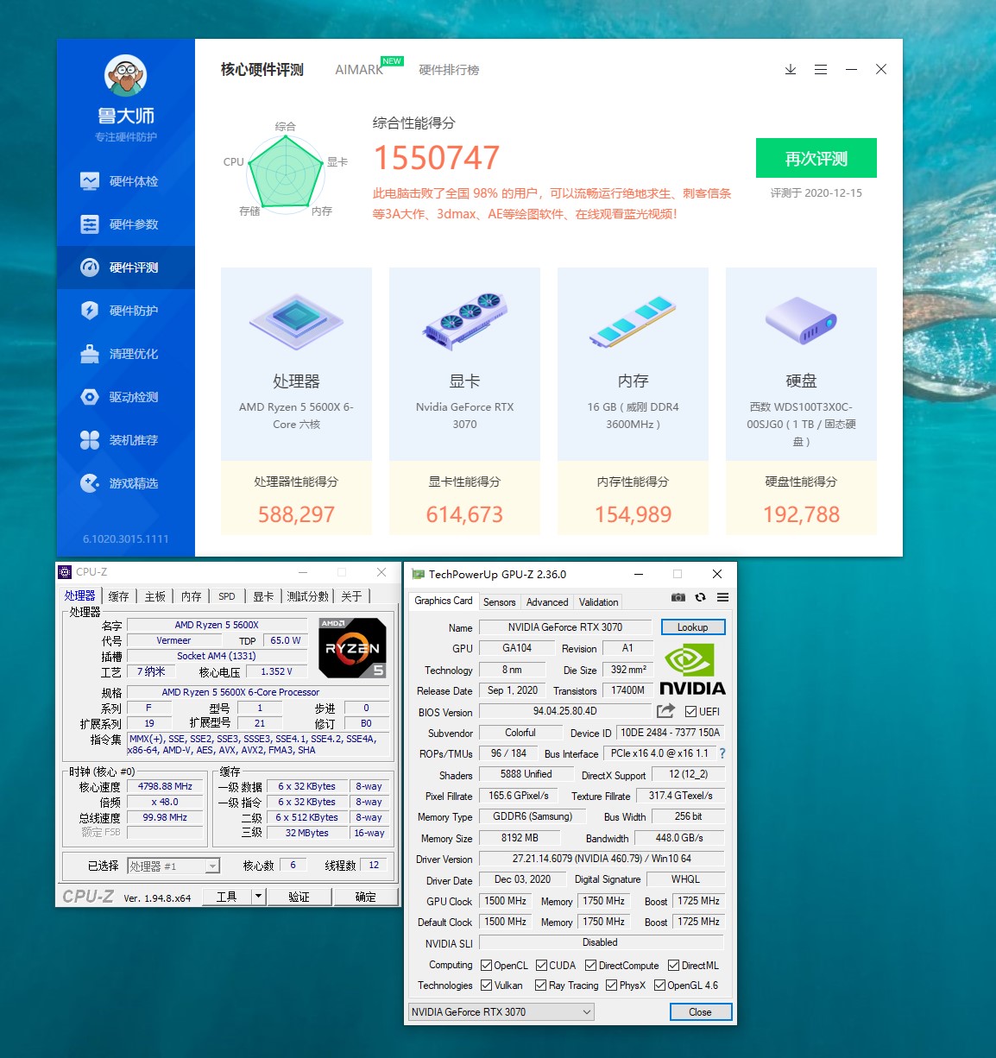Toggle the UEFI checkbox in GPU-Z
Screen dimensions: 996x1058
tap(690, 712)
